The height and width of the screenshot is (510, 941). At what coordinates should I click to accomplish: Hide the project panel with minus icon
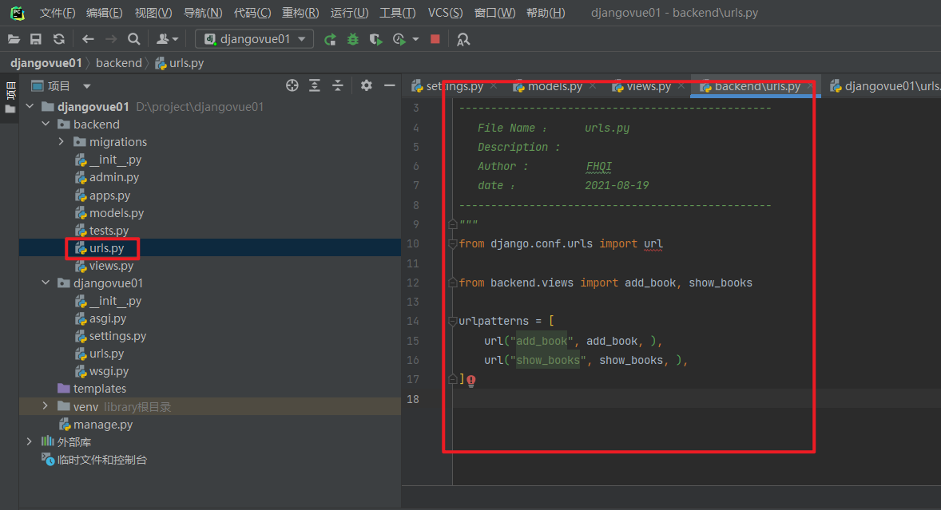390,85
